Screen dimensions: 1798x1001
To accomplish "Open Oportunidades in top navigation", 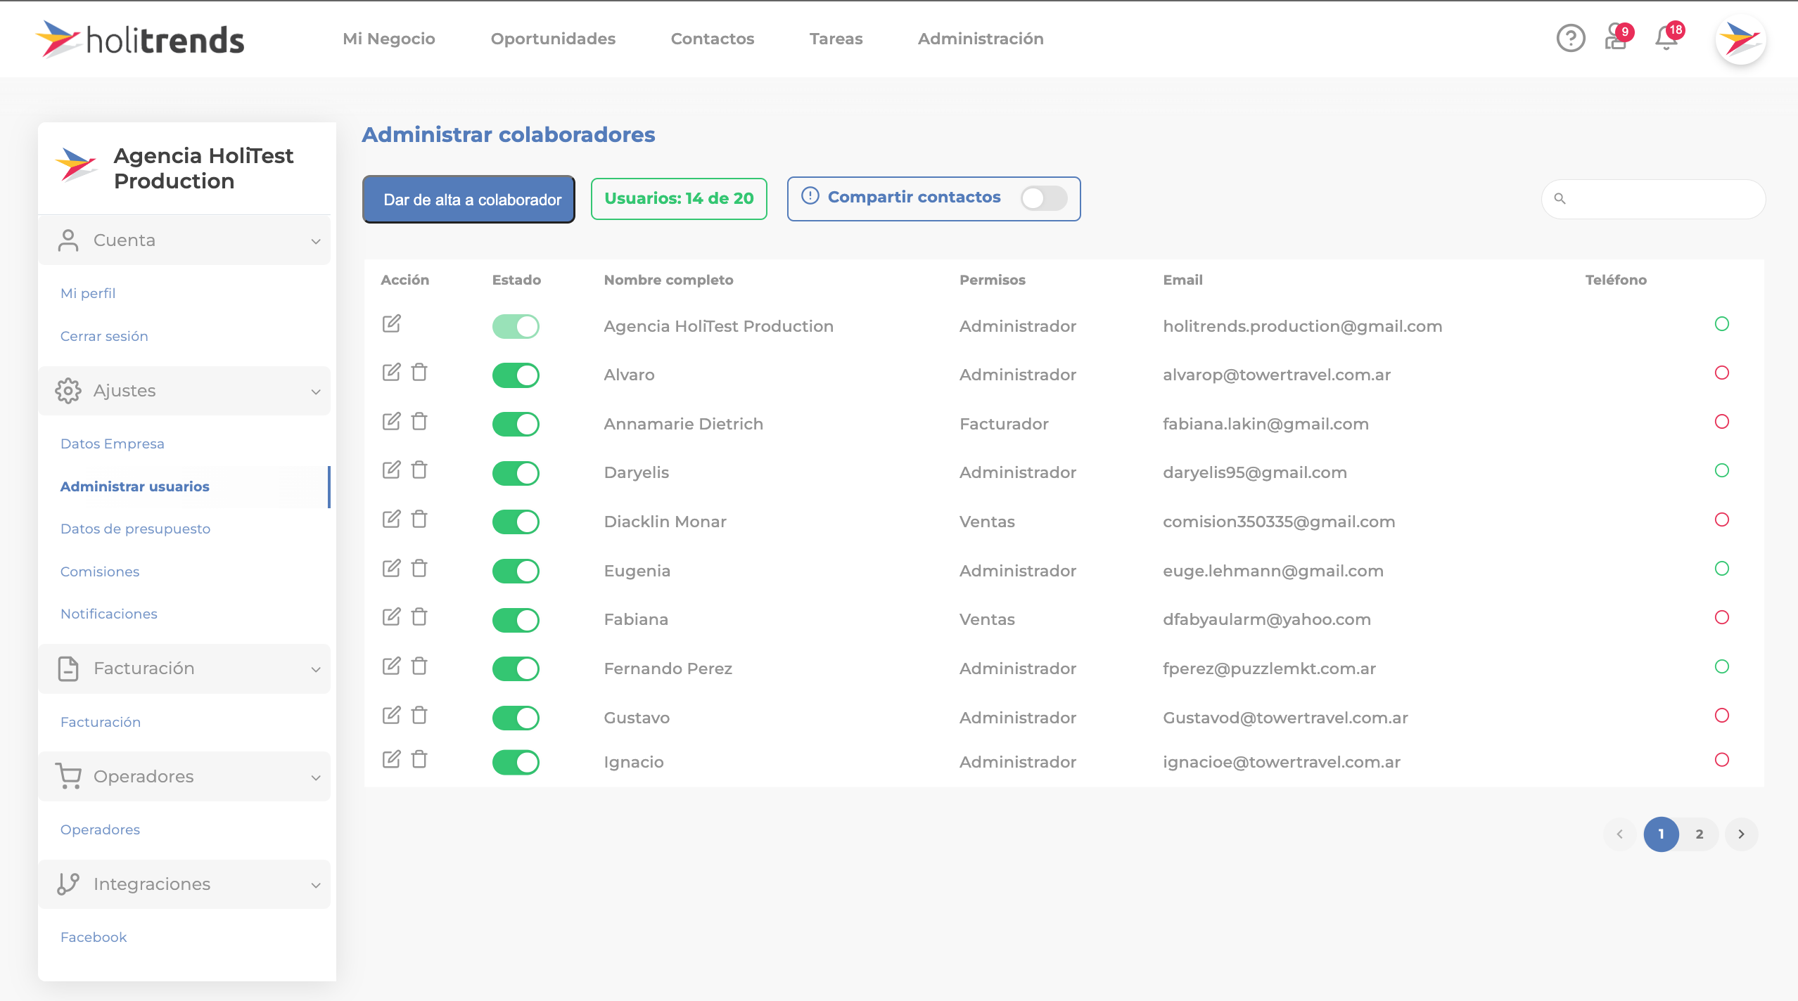I will tap(553, 39).
